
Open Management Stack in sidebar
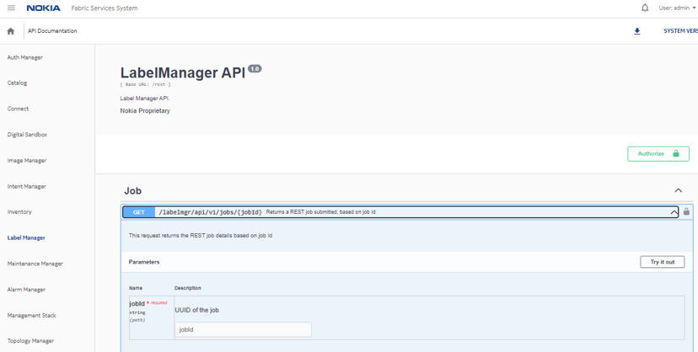click(31, 315)
